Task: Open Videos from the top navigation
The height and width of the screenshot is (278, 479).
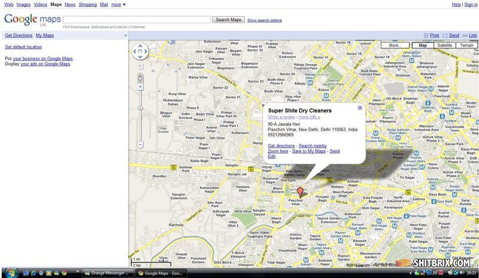Action: [x=40, y=5]
